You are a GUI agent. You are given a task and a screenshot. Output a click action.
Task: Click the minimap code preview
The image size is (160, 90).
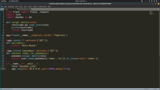[x=152, y=12]
